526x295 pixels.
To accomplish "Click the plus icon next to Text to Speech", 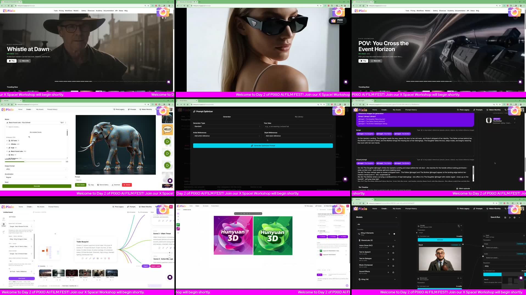I will pyautogui.click(x=388, y=252).
